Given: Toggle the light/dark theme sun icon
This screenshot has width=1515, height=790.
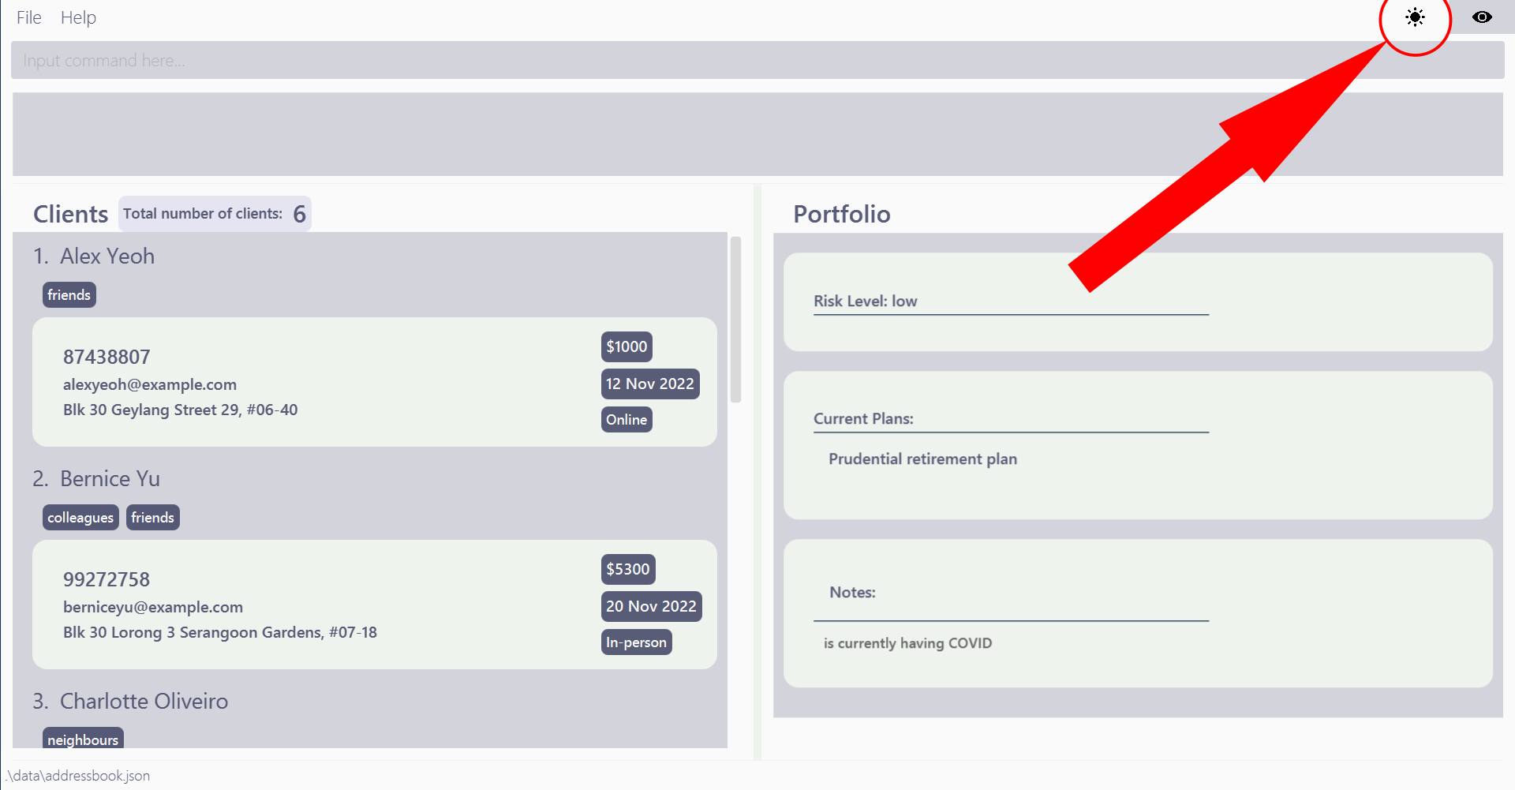Looking at the screenshot, I should (x=1415, y=17).
